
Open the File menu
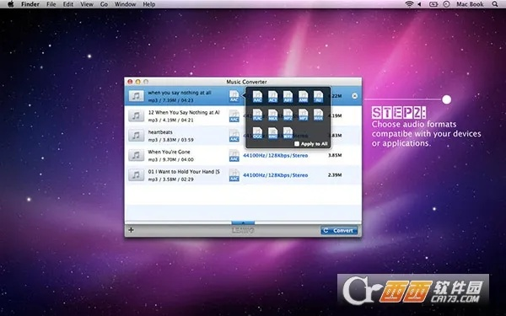(51, 4)
